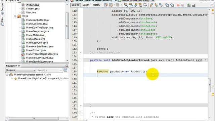Click Toggle Bookmark icon
215x121 pixels.
161,5
